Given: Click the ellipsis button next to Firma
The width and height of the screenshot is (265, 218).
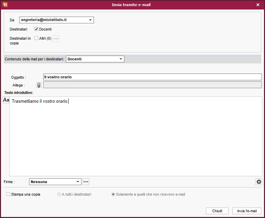Looking at the screenshot, I should pos(86,182).
